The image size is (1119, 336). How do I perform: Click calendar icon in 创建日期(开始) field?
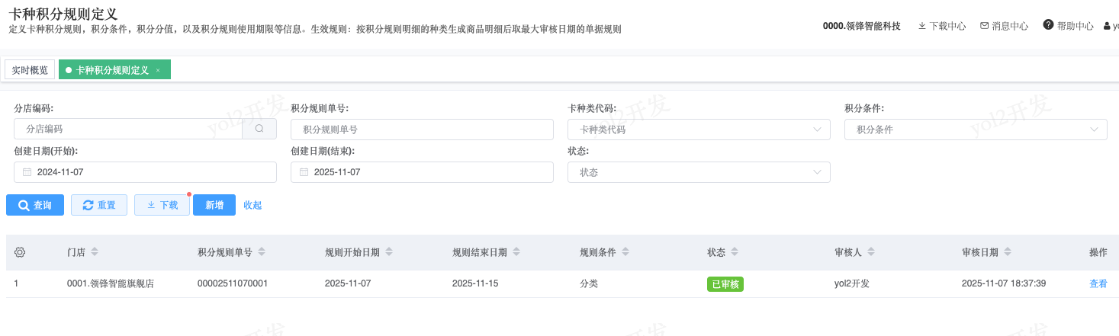coord(27,172)
